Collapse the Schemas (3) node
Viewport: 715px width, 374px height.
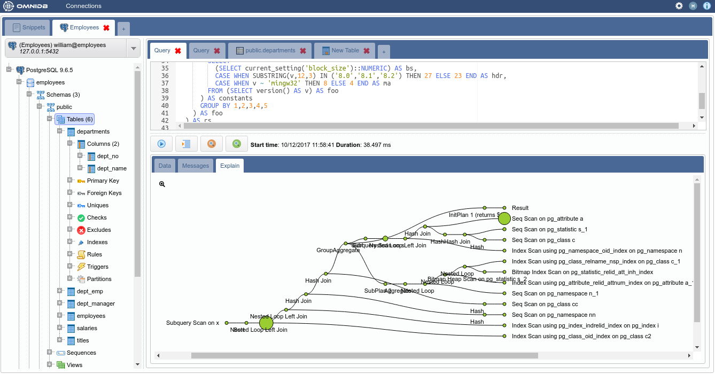tap(29, 94)
